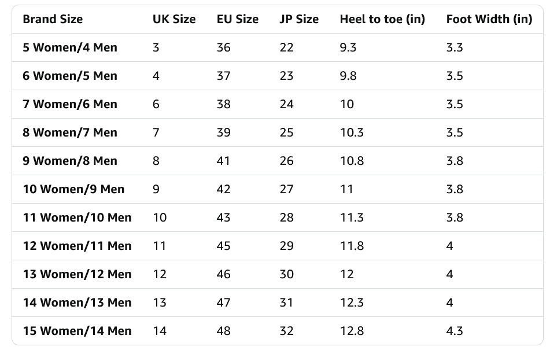Select the 11 Women/10 Men row label
This screenshot has height=354, width=550.
77,217
